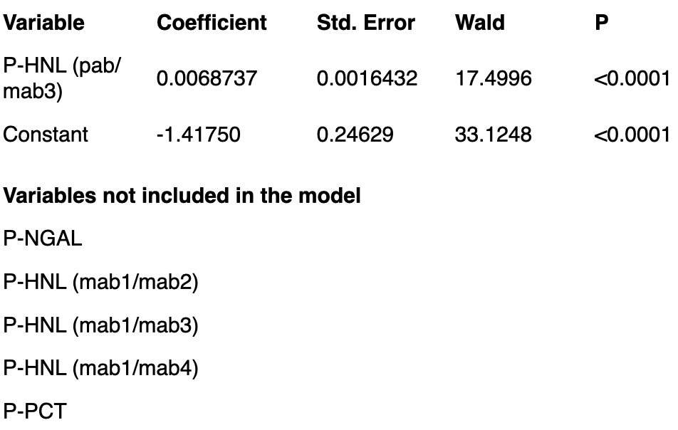The width and height of the screenshot is (678, 430).
Task: Click the Constant row P value <0.0001
Action: pos(632,135)
